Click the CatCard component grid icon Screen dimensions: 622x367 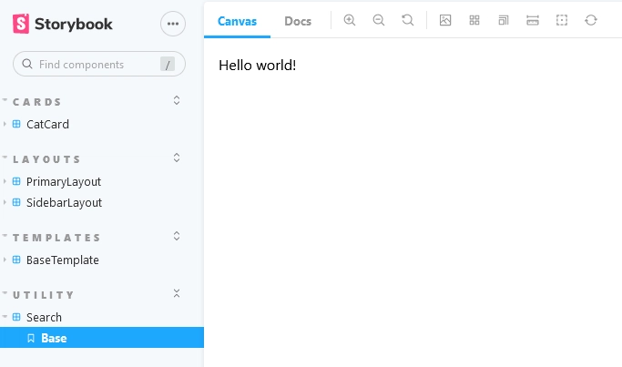pyautogui.click(x=16, y=124)
